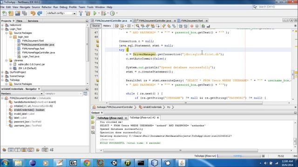This screenshot has height=167, width=298.
Task: Click the Next Bookmark icon
Action: pyautogui.click(x=169, y=26)
